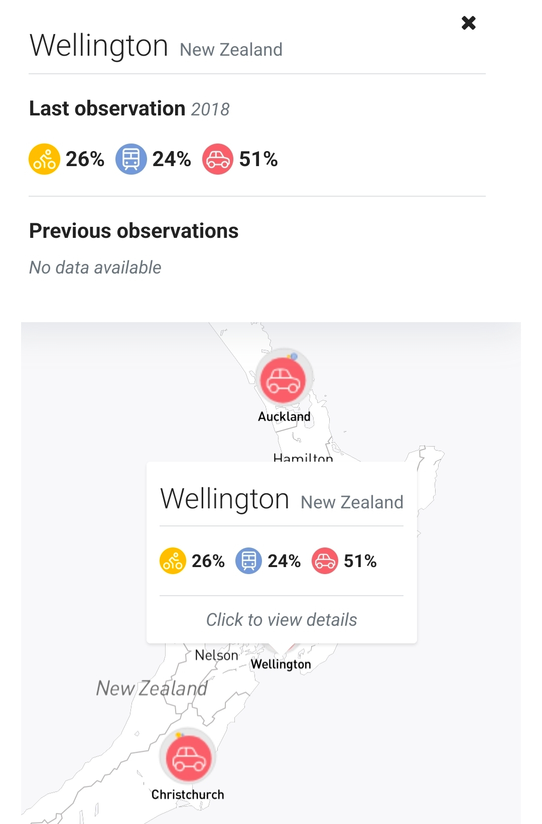Select the Auckland car marker on map
This screenshot has height=824, width=542.
[x=284, y=379]
